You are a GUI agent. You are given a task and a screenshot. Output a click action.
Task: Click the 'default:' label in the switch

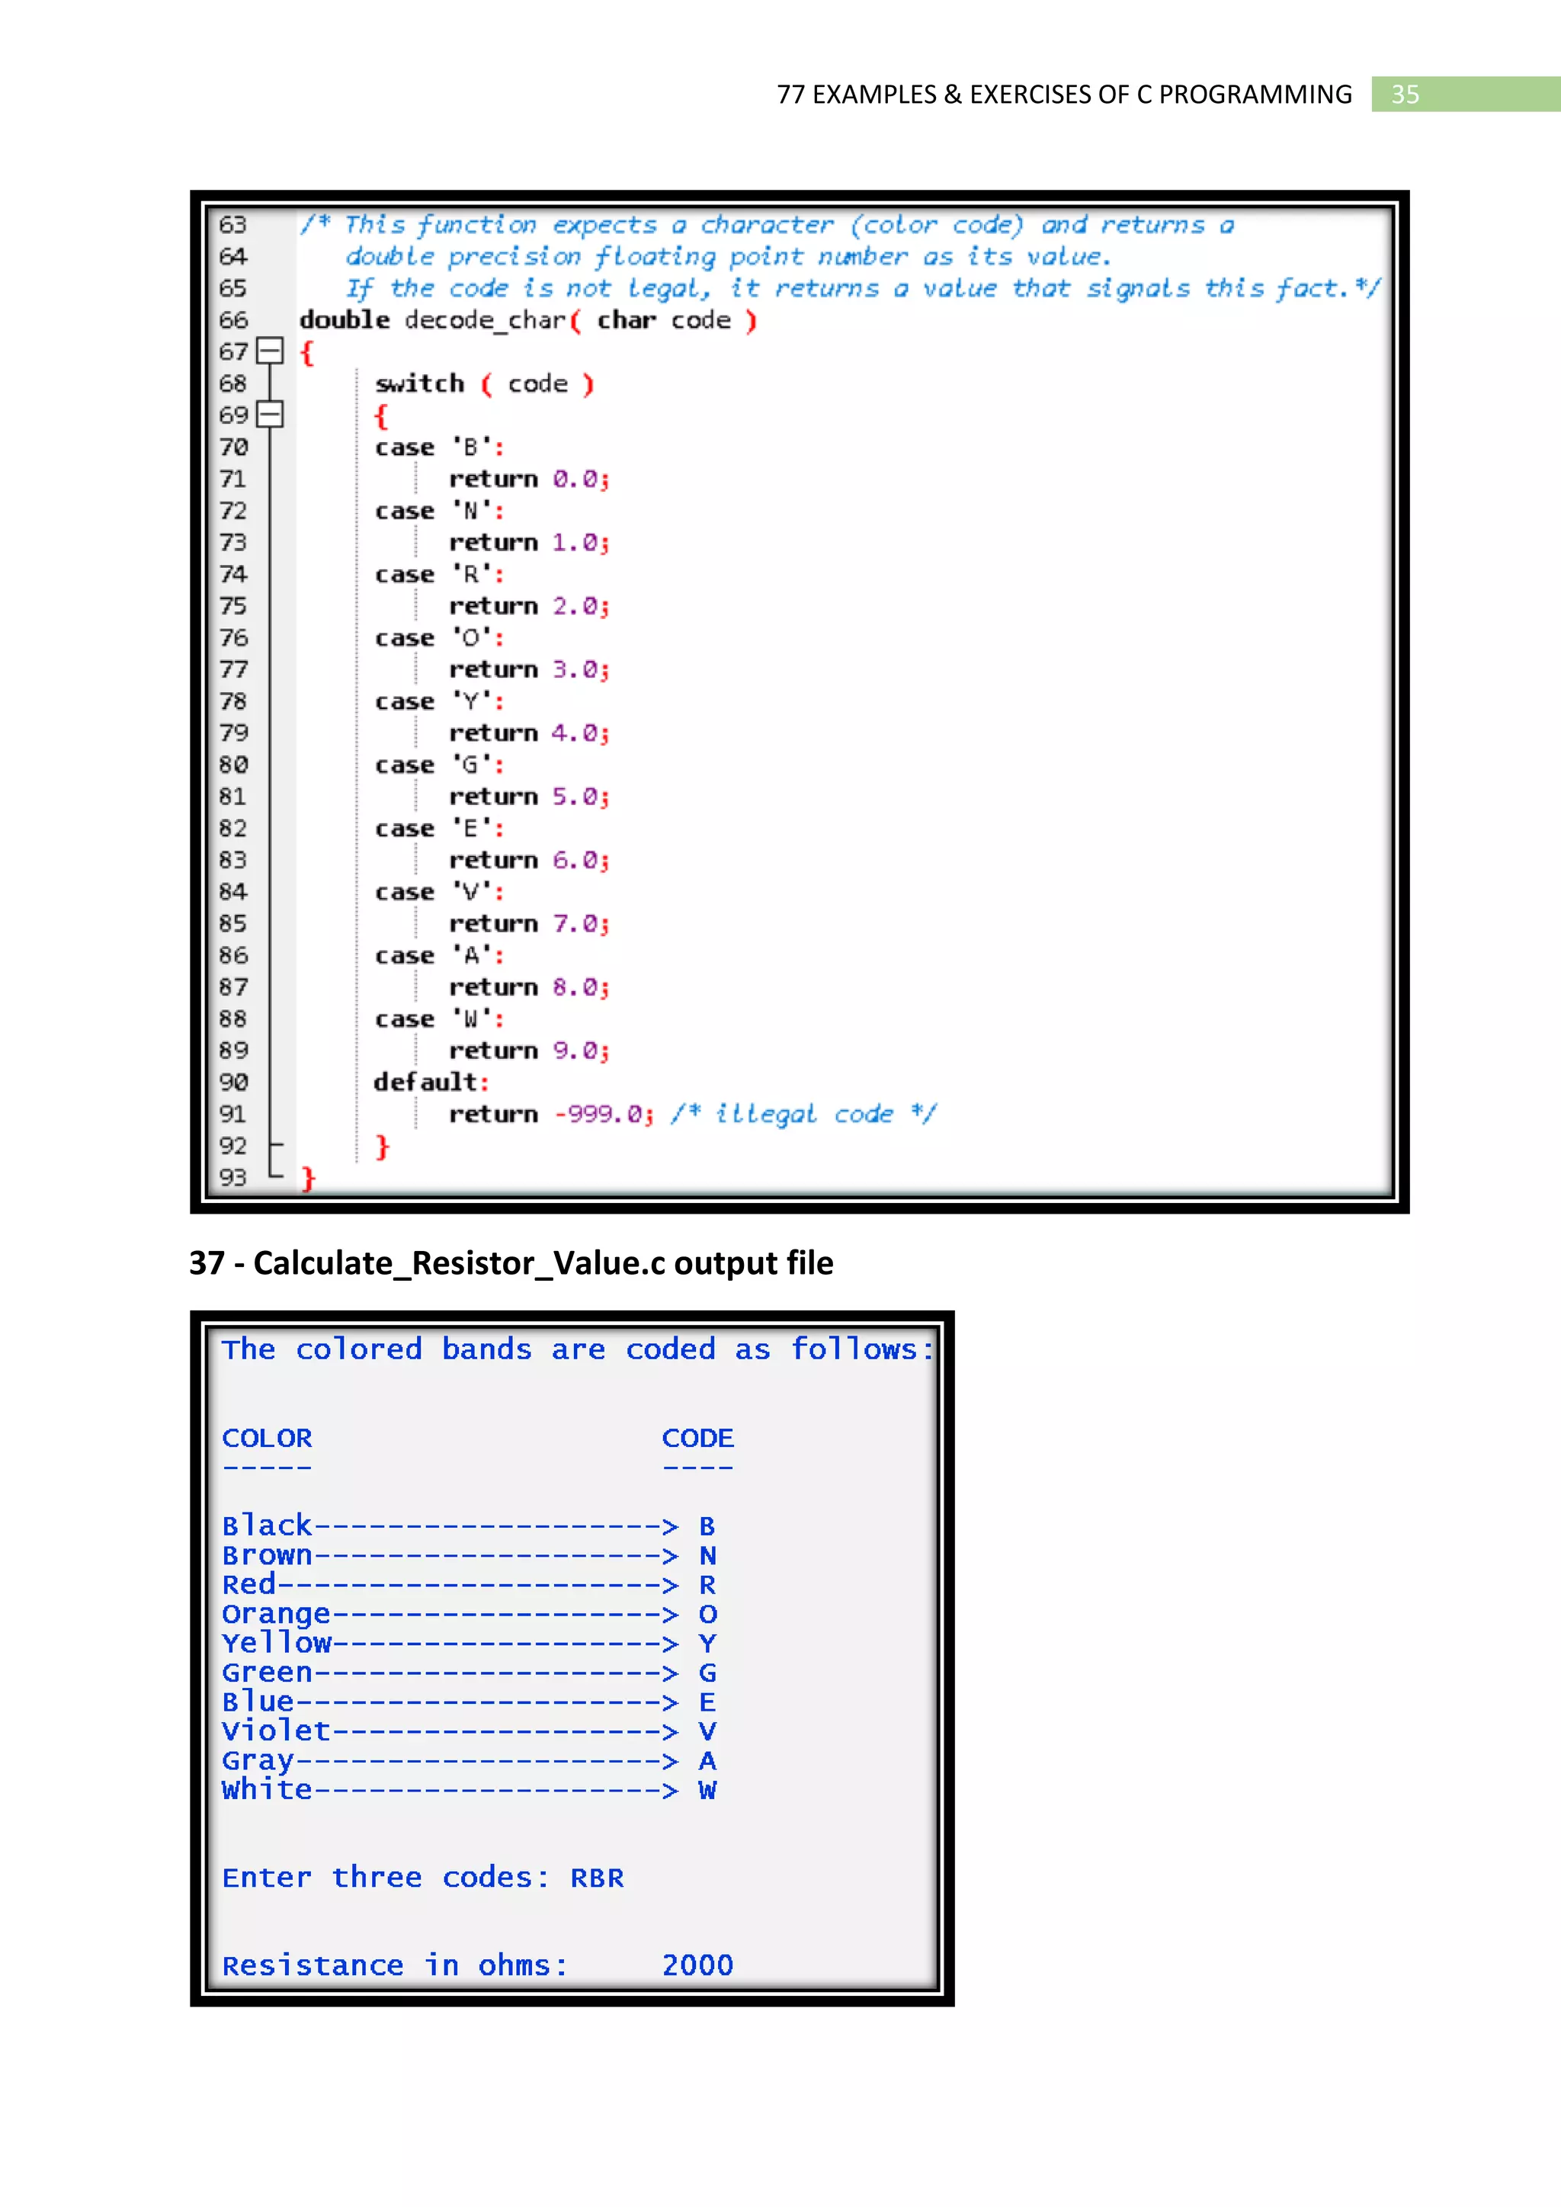click(x=431, y=1081)
